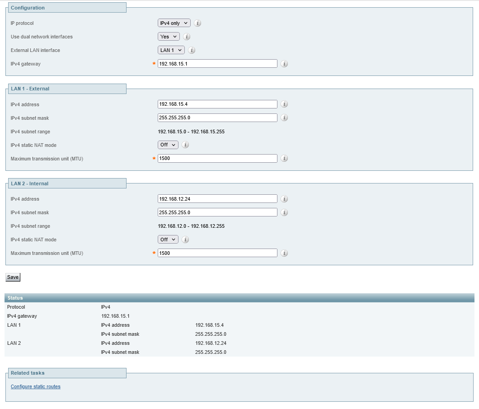Click the info icon next to External LAN interface
479x409 pixels.
coord(192,50)
